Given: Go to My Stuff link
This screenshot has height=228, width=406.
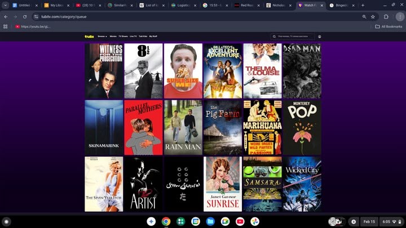Looking at the screenshot, I should pyautogui.click(x=153, y=36).
